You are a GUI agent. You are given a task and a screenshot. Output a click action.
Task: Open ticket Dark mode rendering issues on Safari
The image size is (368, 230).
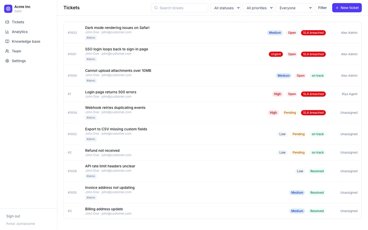point(117,28)
